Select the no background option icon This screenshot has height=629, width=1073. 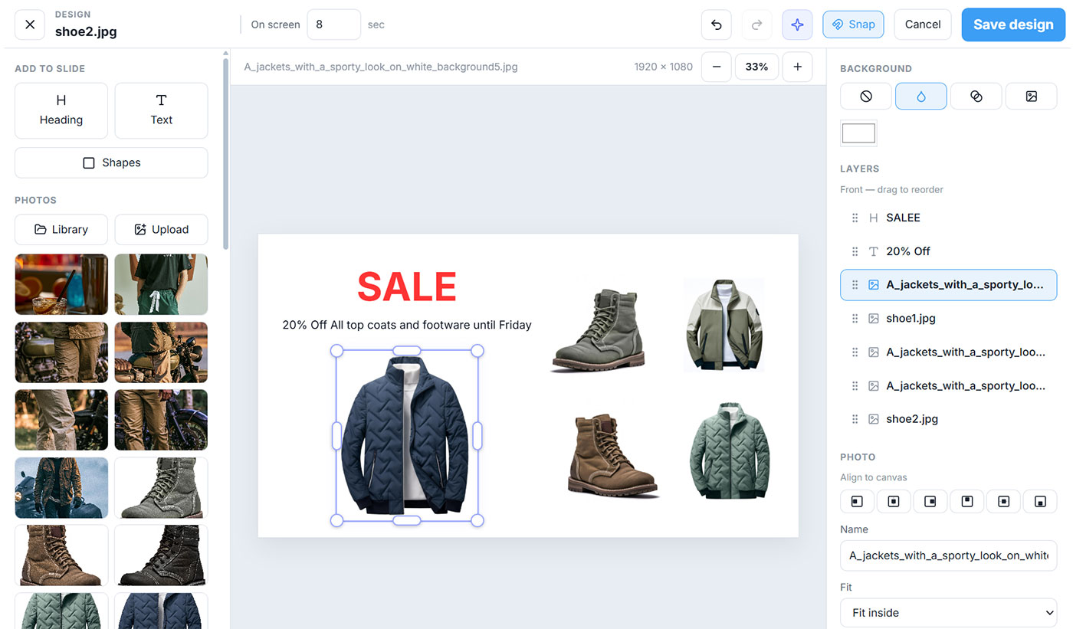click(866, 97)
